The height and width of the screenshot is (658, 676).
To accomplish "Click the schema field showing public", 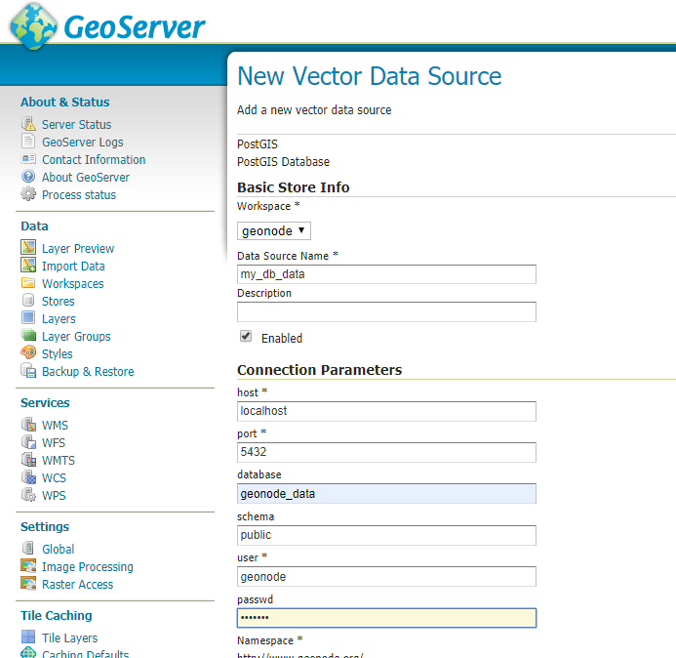I will click(386, 535).
